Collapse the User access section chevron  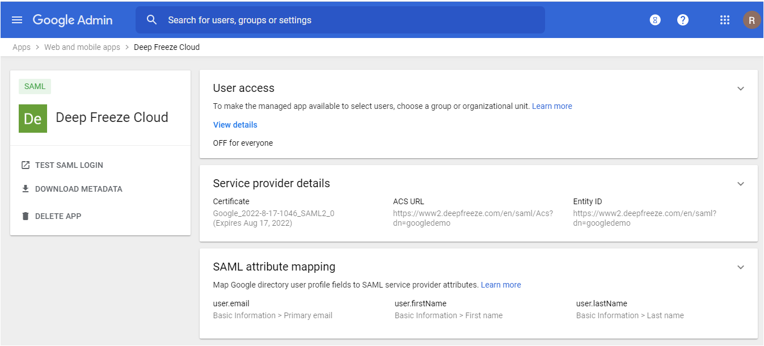(x=740, y=88)
